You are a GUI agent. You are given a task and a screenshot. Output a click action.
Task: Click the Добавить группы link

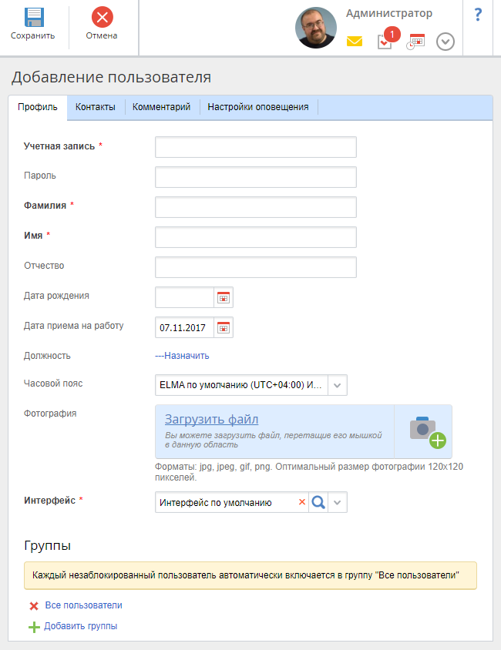click(80, 626)
